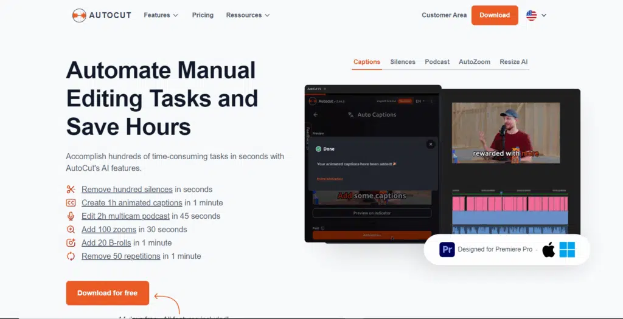Open the Resize AI tab
This screenshot has height=319, width=623.
[513, 62]
